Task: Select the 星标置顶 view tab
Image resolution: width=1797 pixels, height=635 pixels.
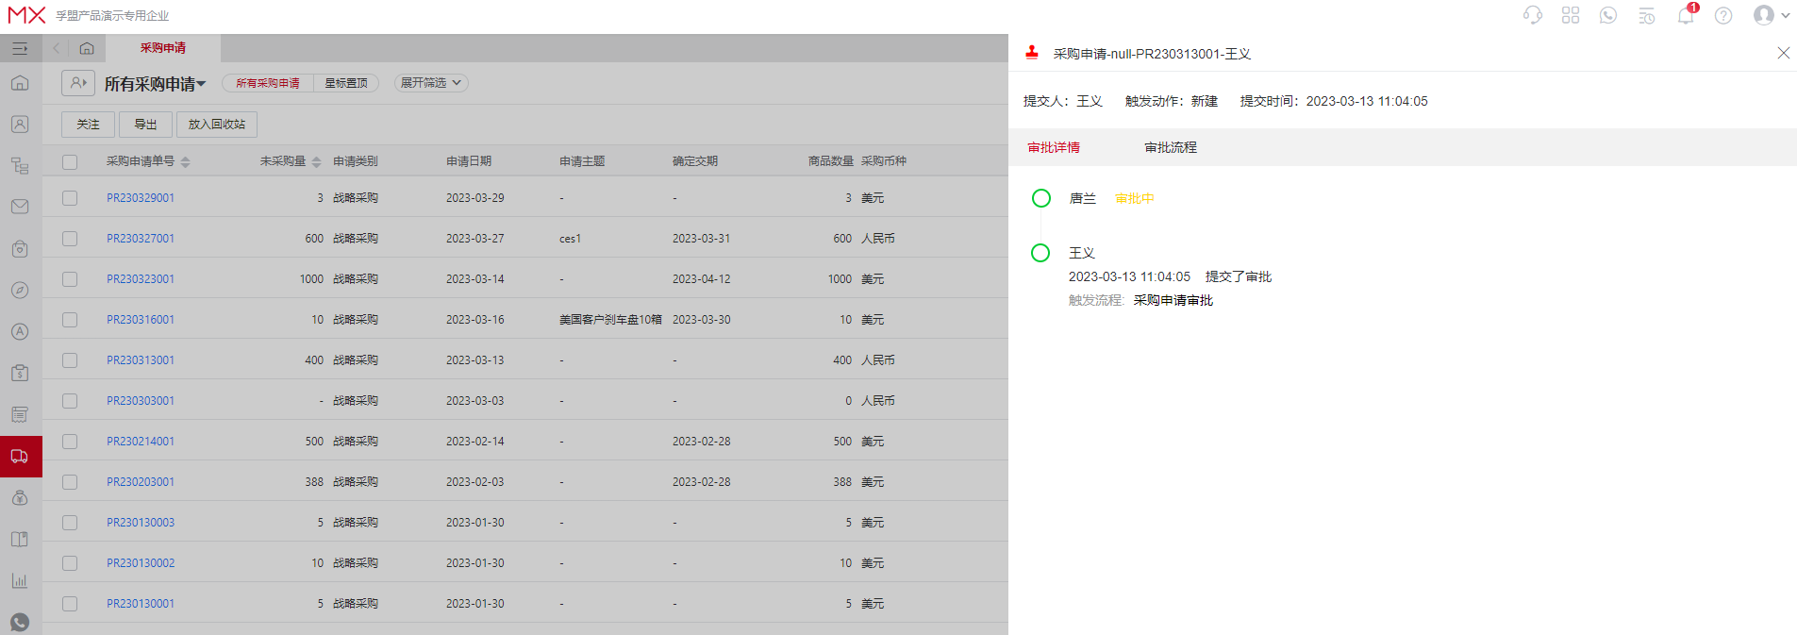Action: pyautogui.click(x=346, y=83)
